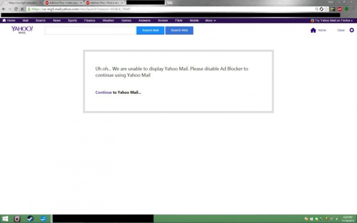357x223 pixels.
Task: Click the Home text link near profile
Action: 322,30
